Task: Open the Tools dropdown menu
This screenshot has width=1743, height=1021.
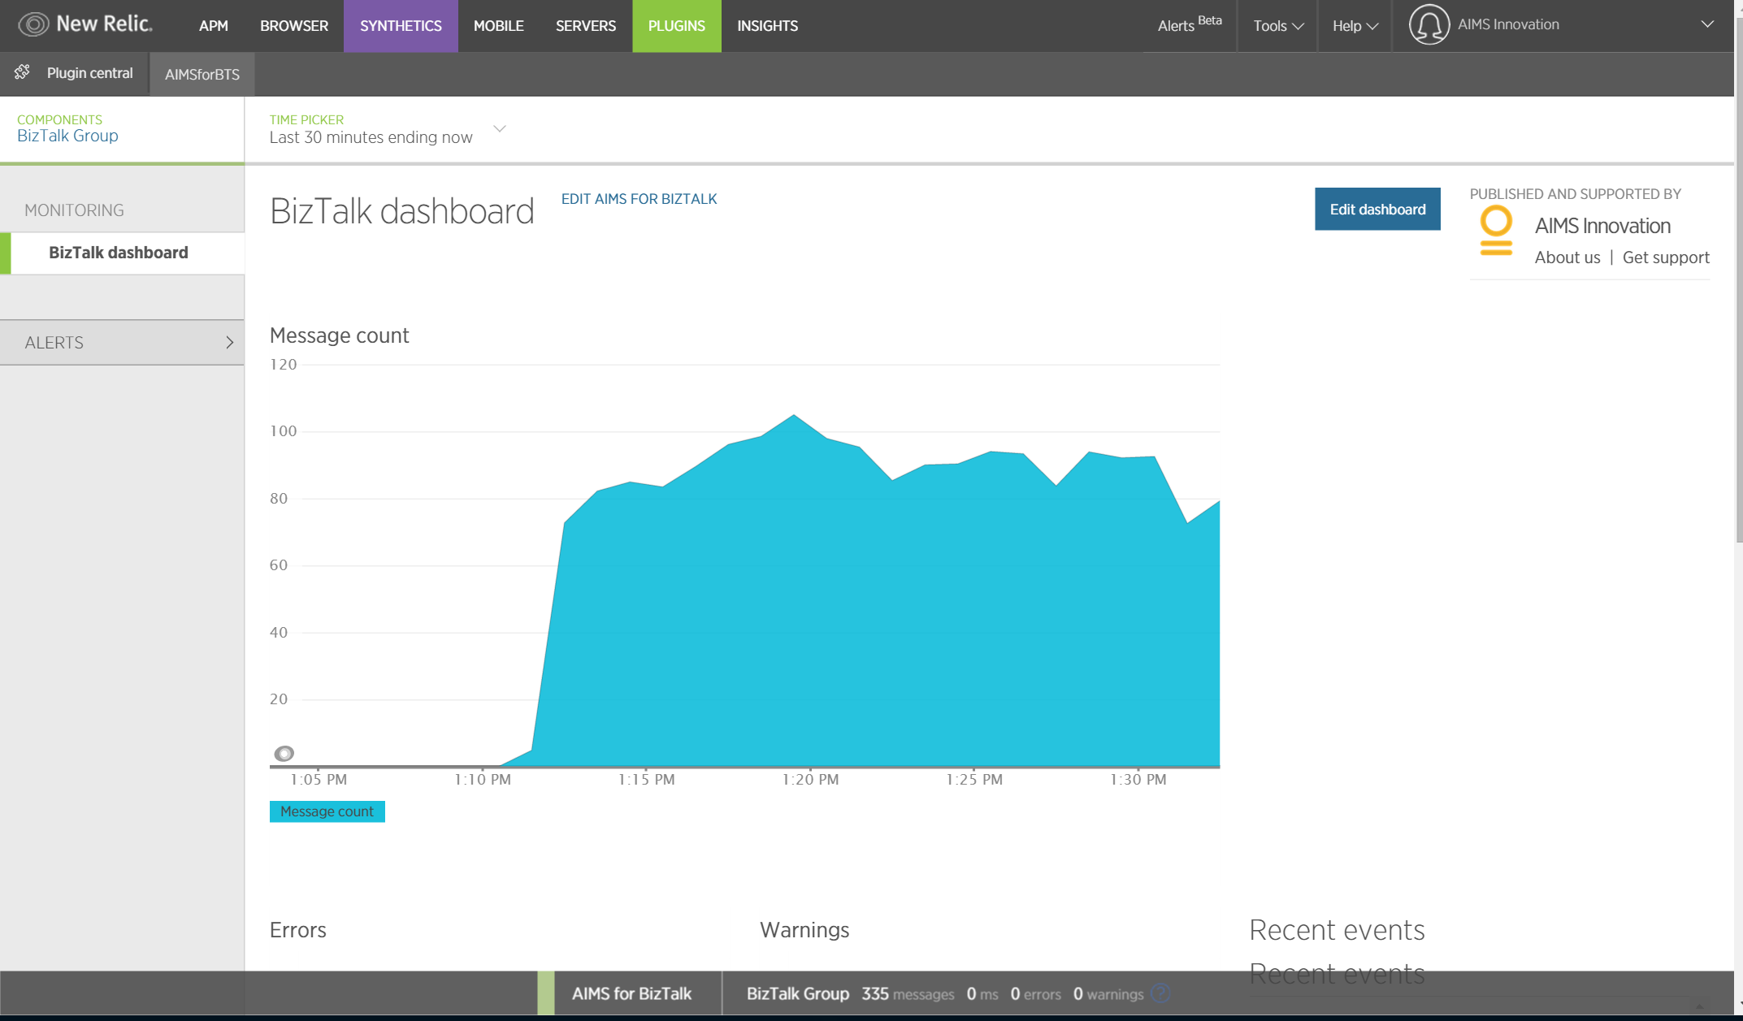Action: (1277, 26)
